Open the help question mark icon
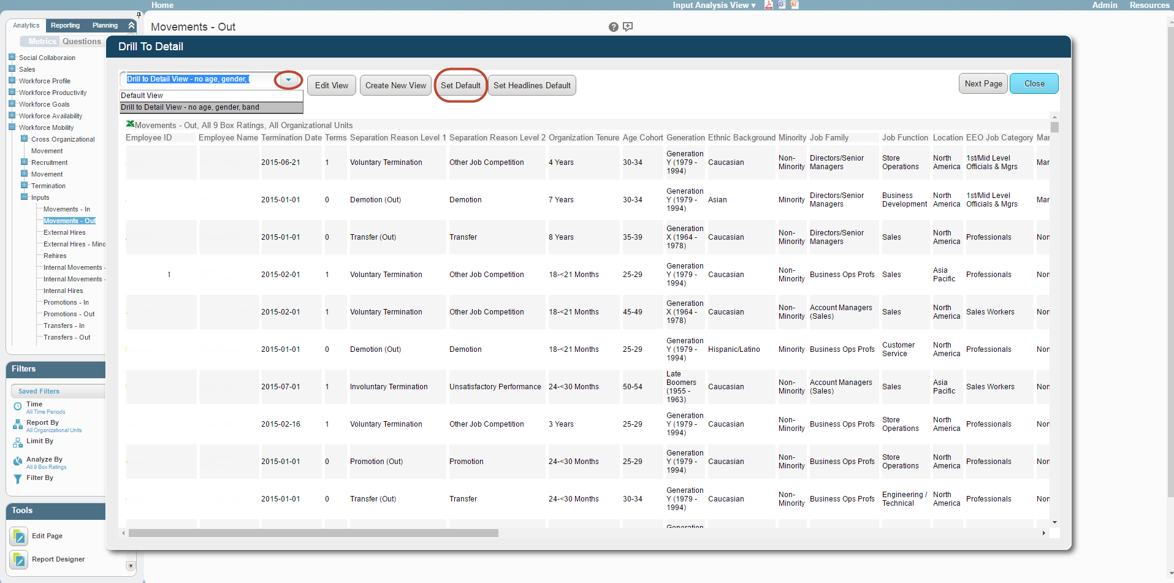Image resolution: width=1174 pixels, height=583 pixels. [x=614, y=27]
